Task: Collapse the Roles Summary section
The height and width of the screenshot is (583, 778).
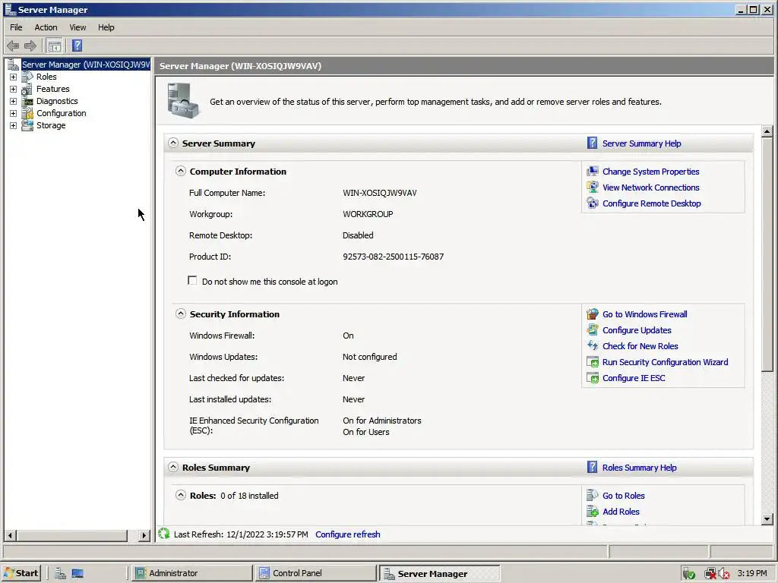Action: [x=172, y=467]
